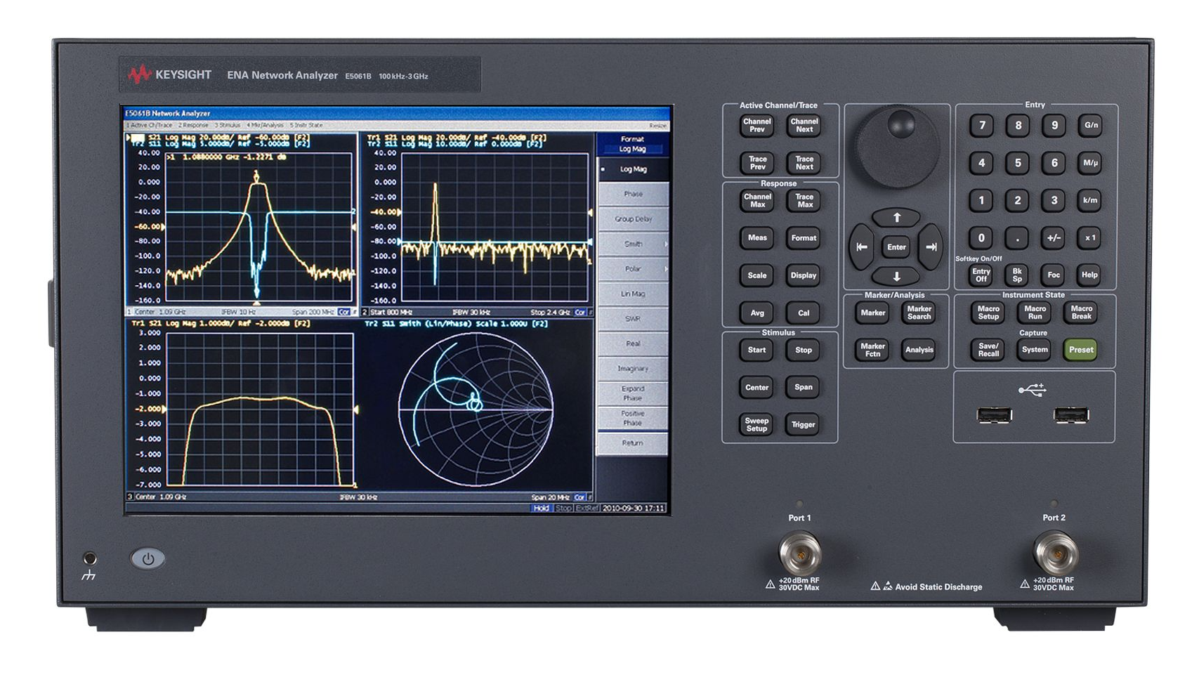
Task: Select the Log Mag format softkey
Action: point(632,169)
